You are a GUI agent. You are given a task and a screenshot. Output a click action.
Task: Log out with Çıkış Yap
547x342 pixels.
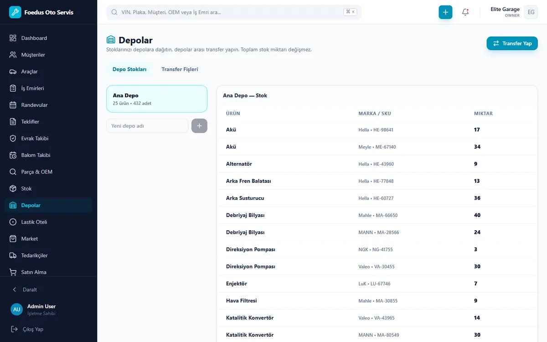click(x=27, y=329)
